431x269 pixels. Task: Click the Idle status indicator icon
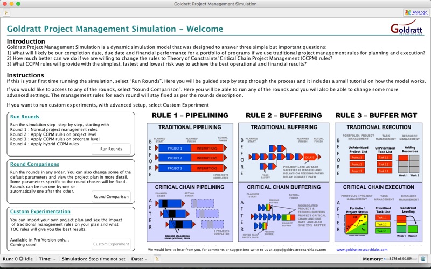point(21,259)
